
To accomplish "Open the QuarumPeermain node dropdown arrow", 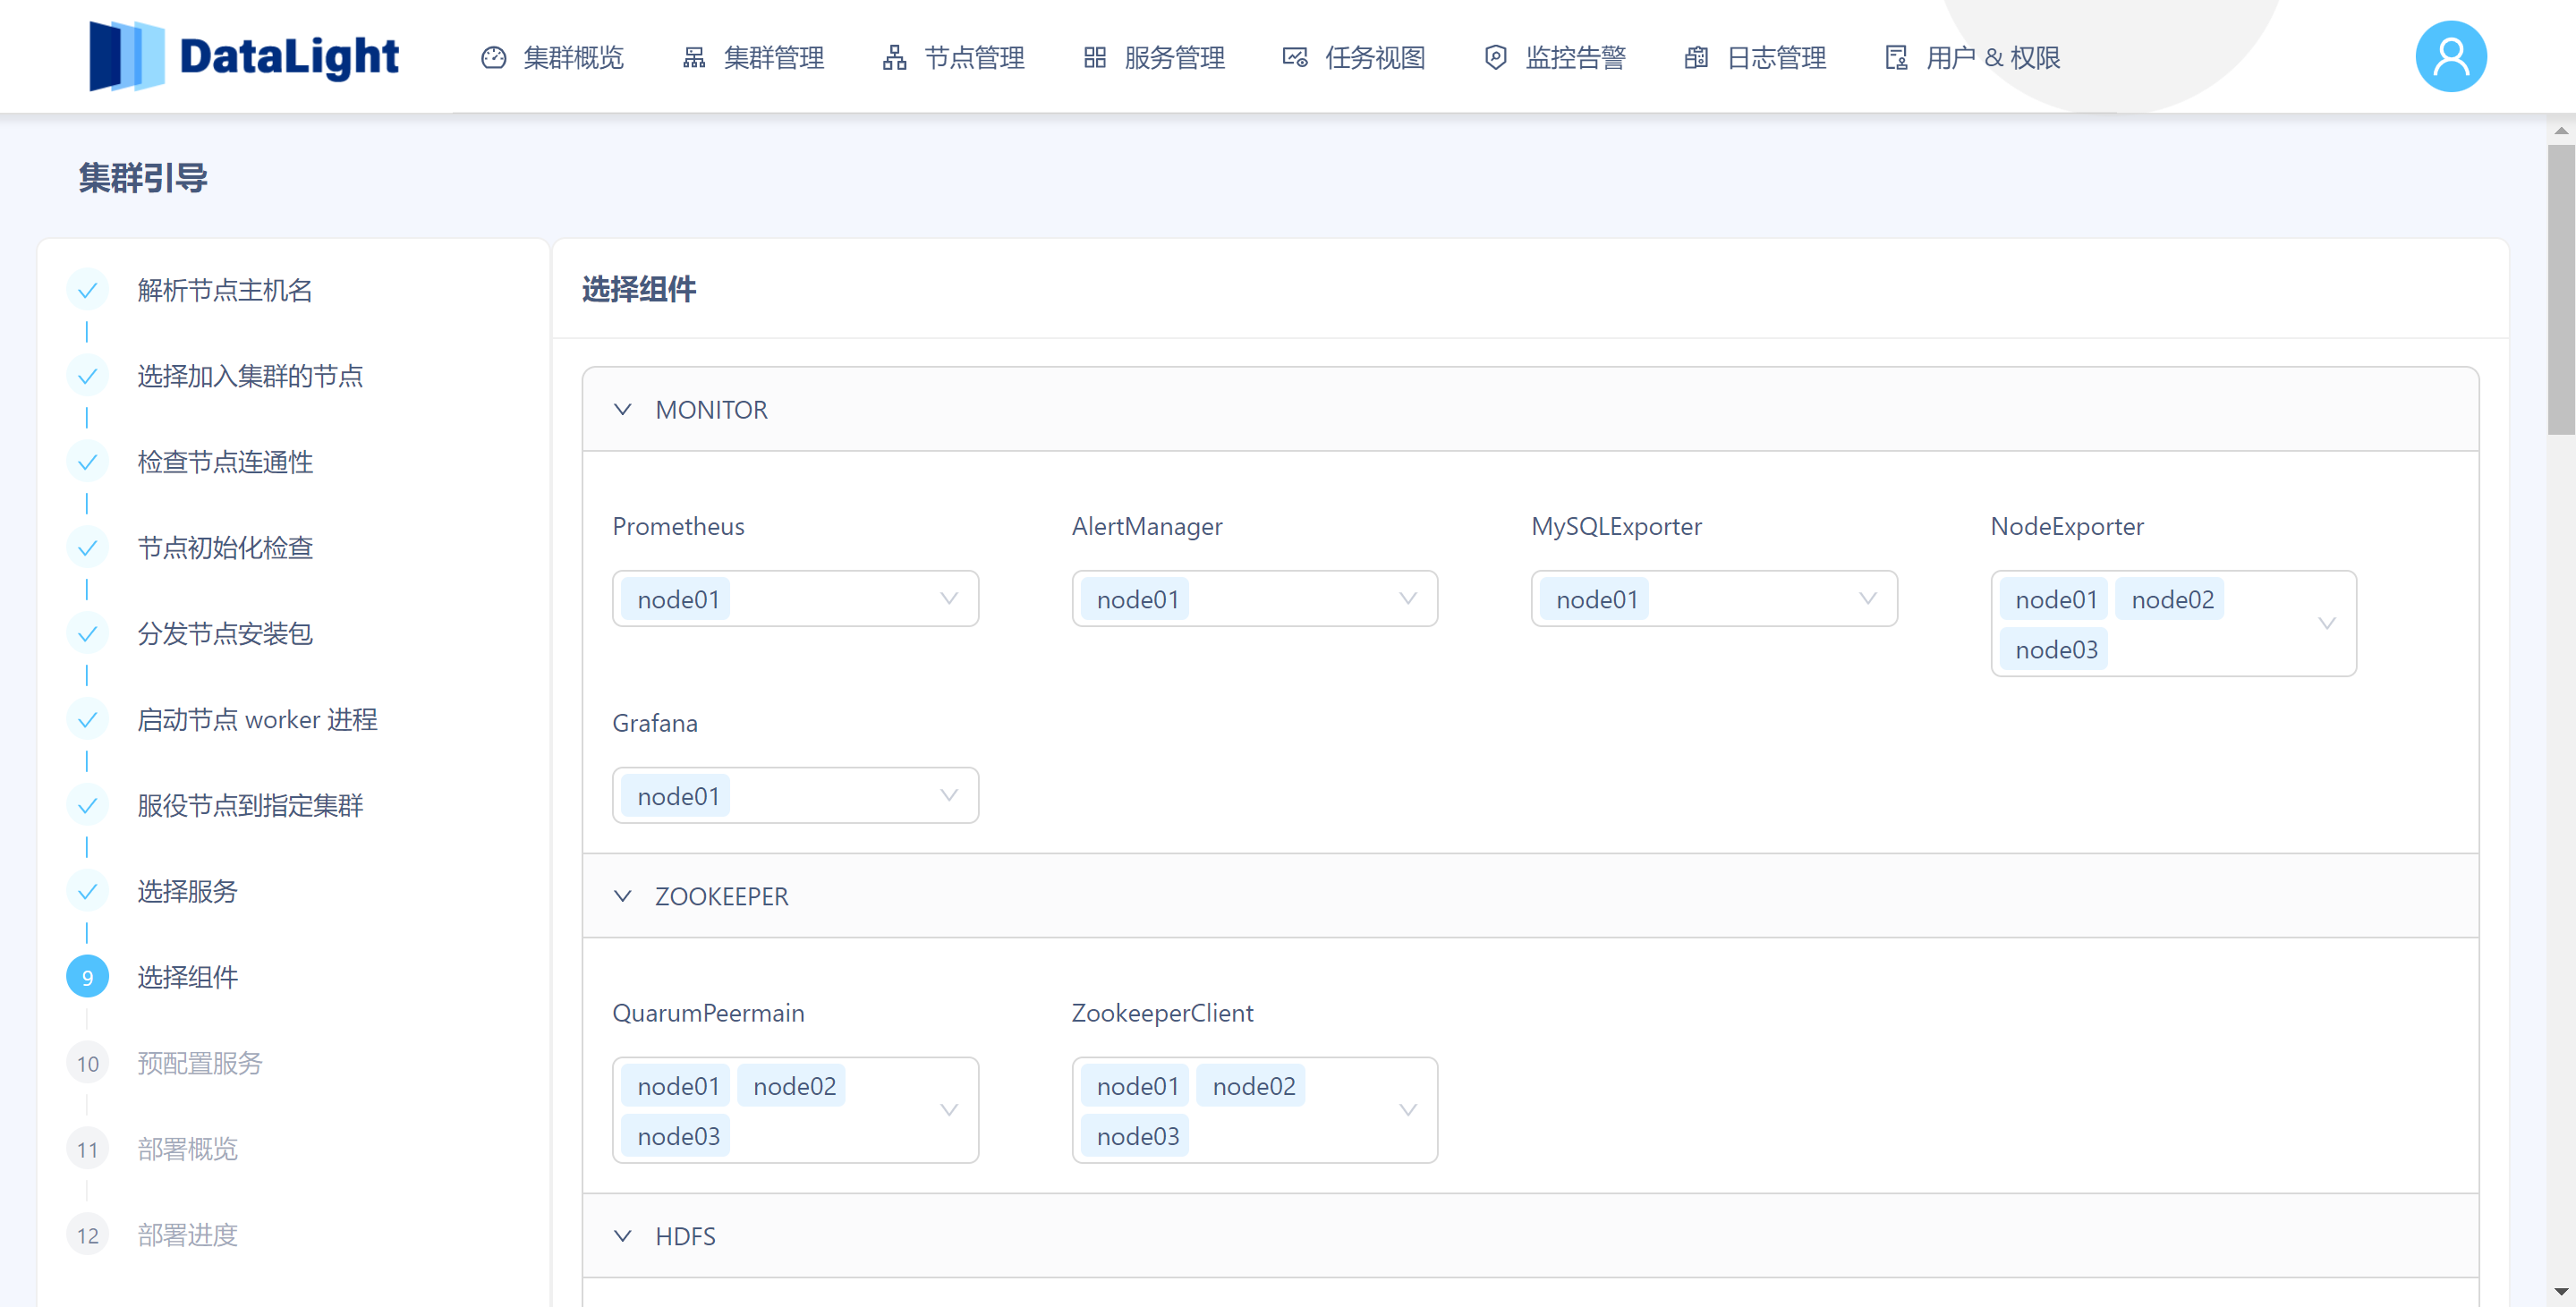I will coord(949,1110).
